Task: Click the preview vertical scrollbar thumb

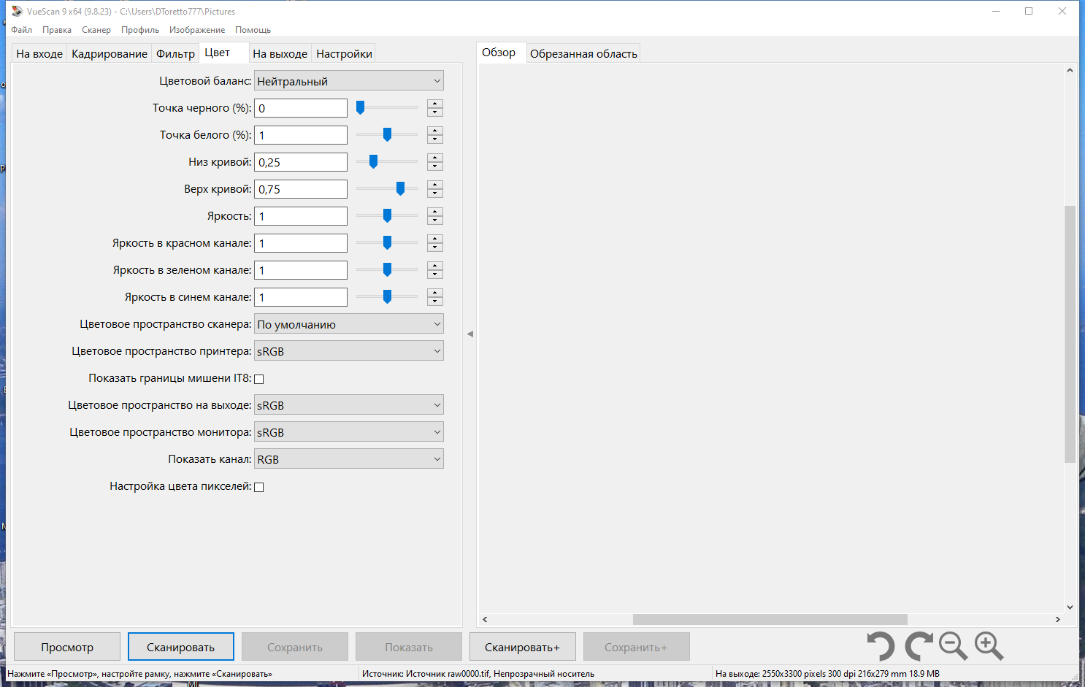Action: point(1070,334)
